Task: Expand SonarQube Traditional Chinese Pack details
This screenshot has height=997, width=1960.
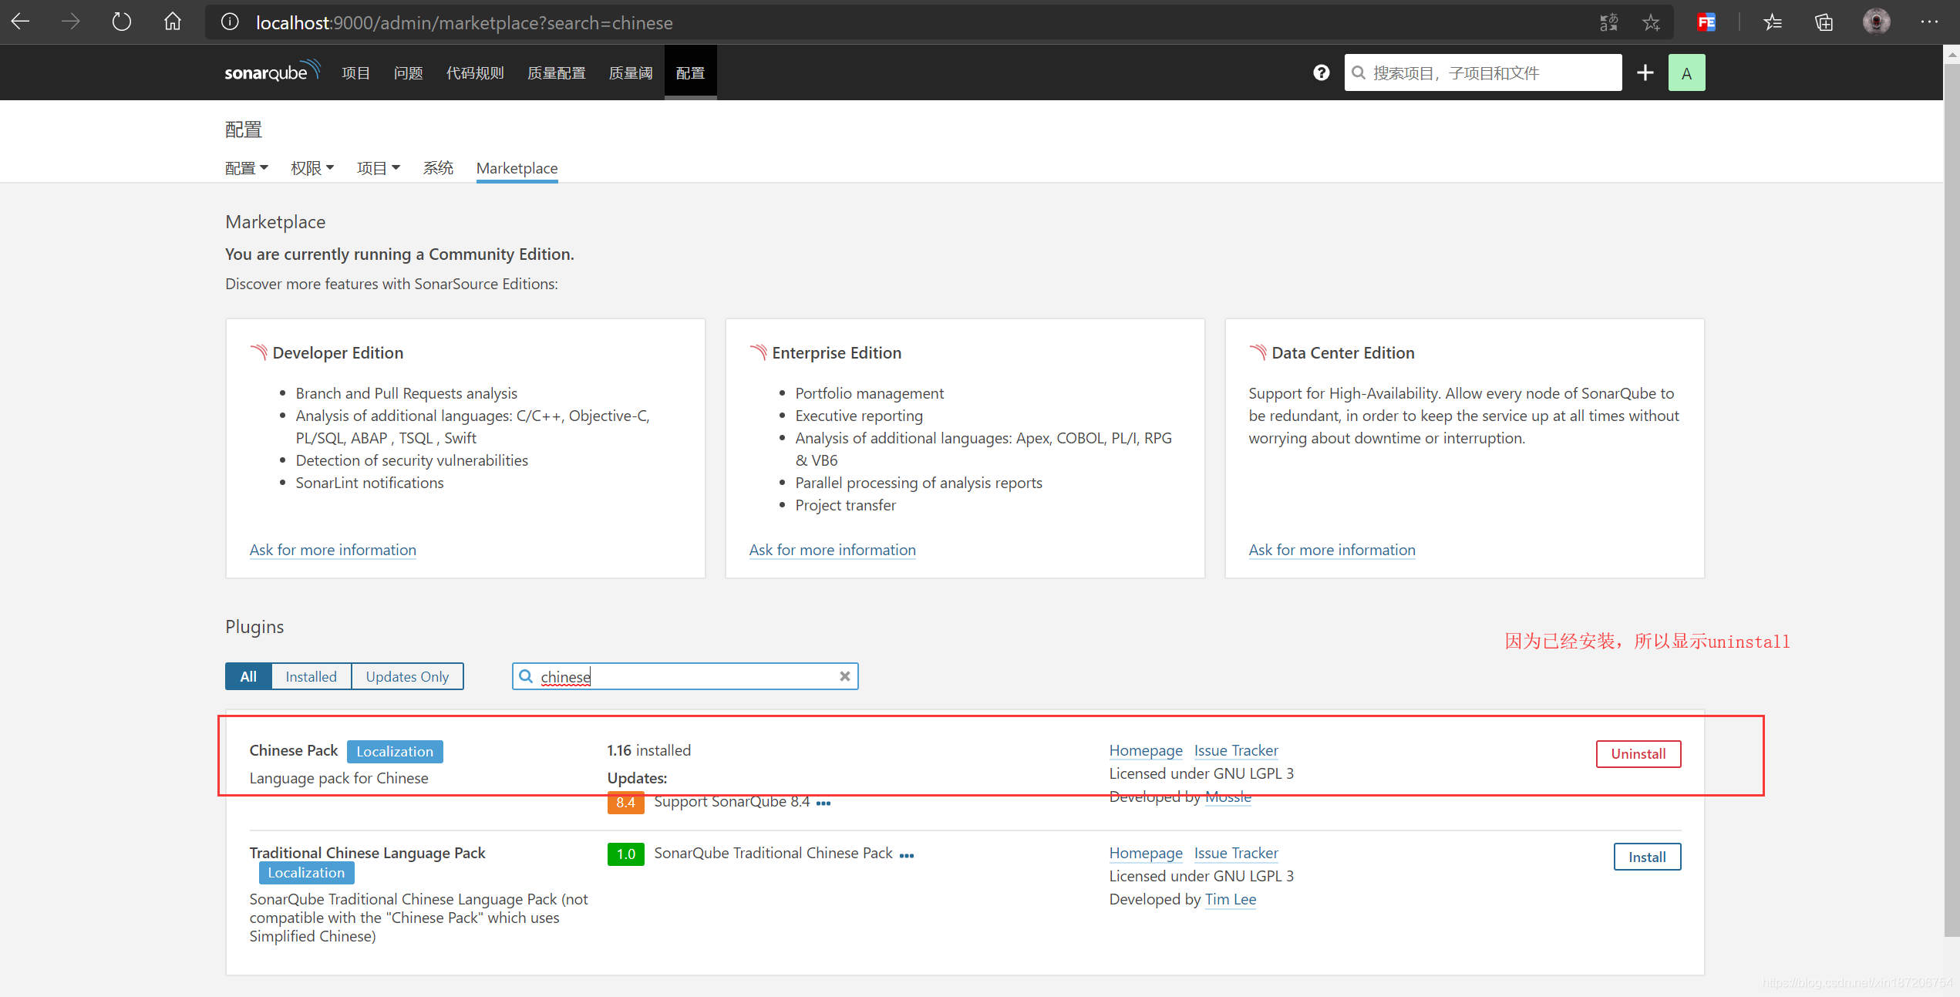Action: 907,855
